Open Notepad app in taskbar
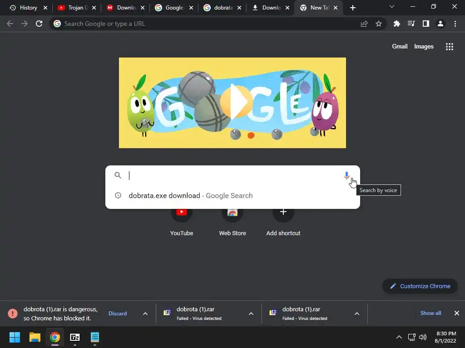This screenshot has height=348, width=465. coord(95,337)
